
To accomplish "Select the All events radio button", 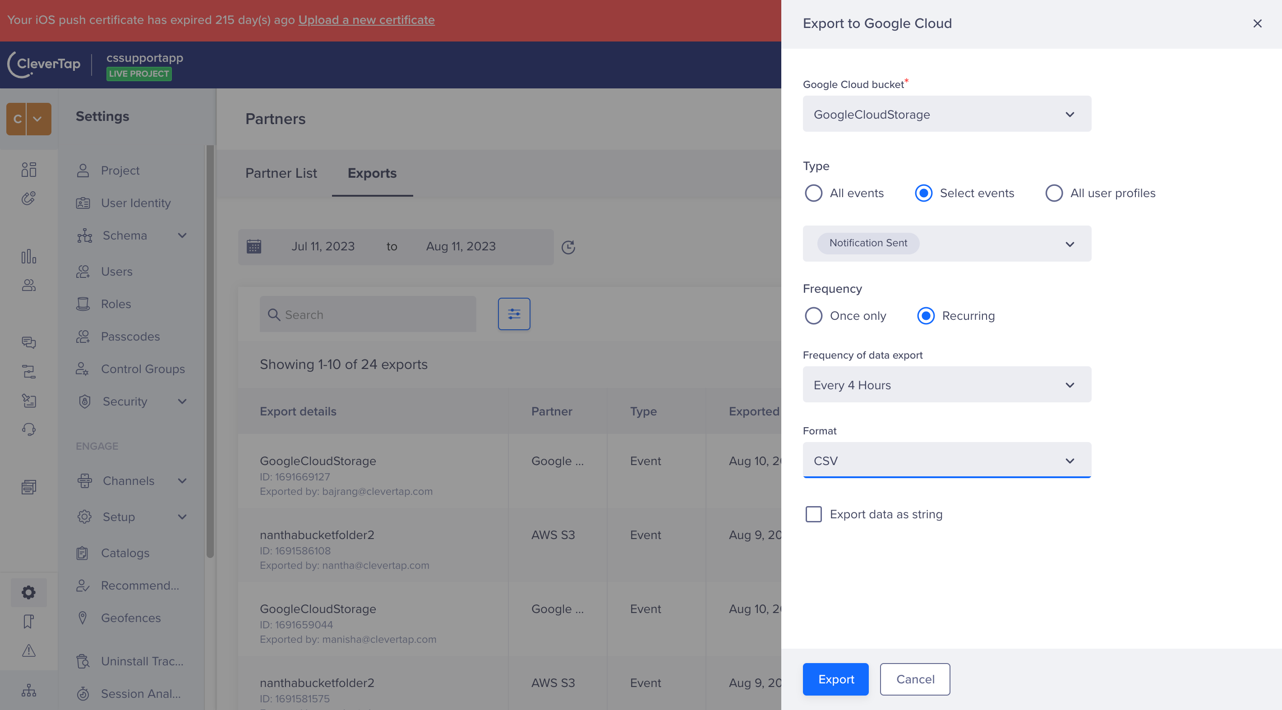I will pyautogui.click(x=813, y=193).
